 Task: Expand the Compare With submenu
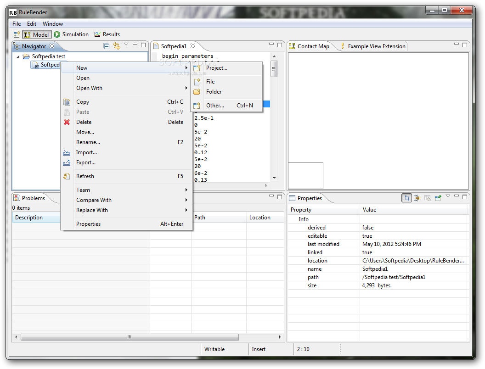pyautogui.click(x=126, y=200)
